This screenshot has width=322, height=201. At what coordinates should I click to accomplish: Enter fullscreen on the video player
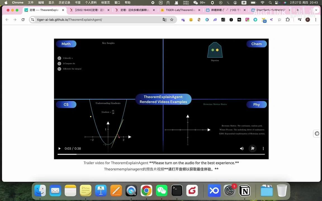click(x=253, y=148)
